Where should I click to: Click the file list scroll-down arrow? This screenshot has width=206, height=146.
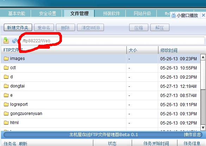[203, 128]
